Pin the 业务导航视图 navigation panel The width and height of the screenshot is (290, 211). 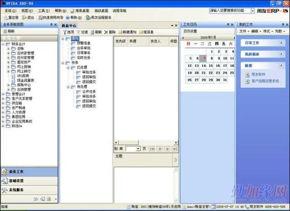(51, 24)
